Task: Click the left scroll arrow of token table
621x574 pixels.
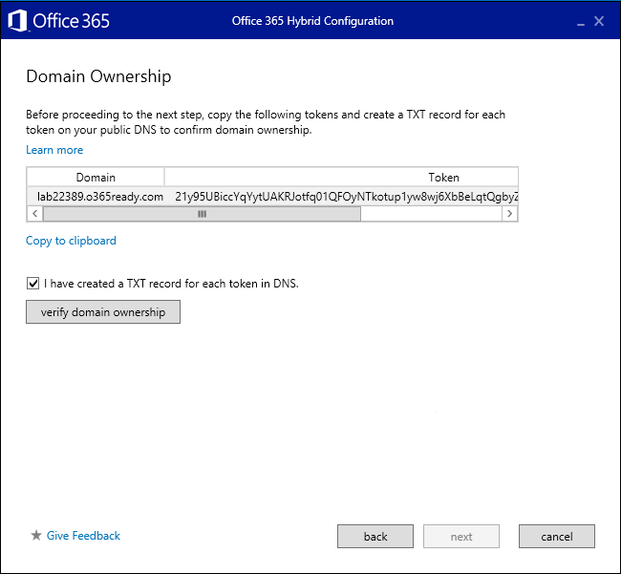Action: coord(34,214)
